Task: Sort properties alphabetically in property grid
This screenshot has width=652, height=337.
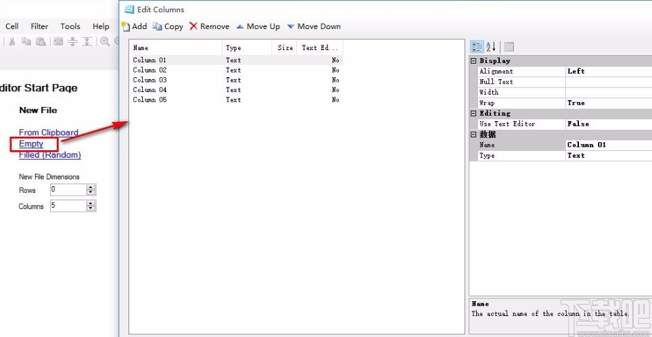Action: click(x=490, y=47)
